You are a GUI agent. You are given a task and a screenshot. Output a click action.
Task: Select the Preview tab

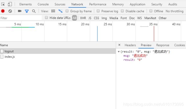coord(146,45)
